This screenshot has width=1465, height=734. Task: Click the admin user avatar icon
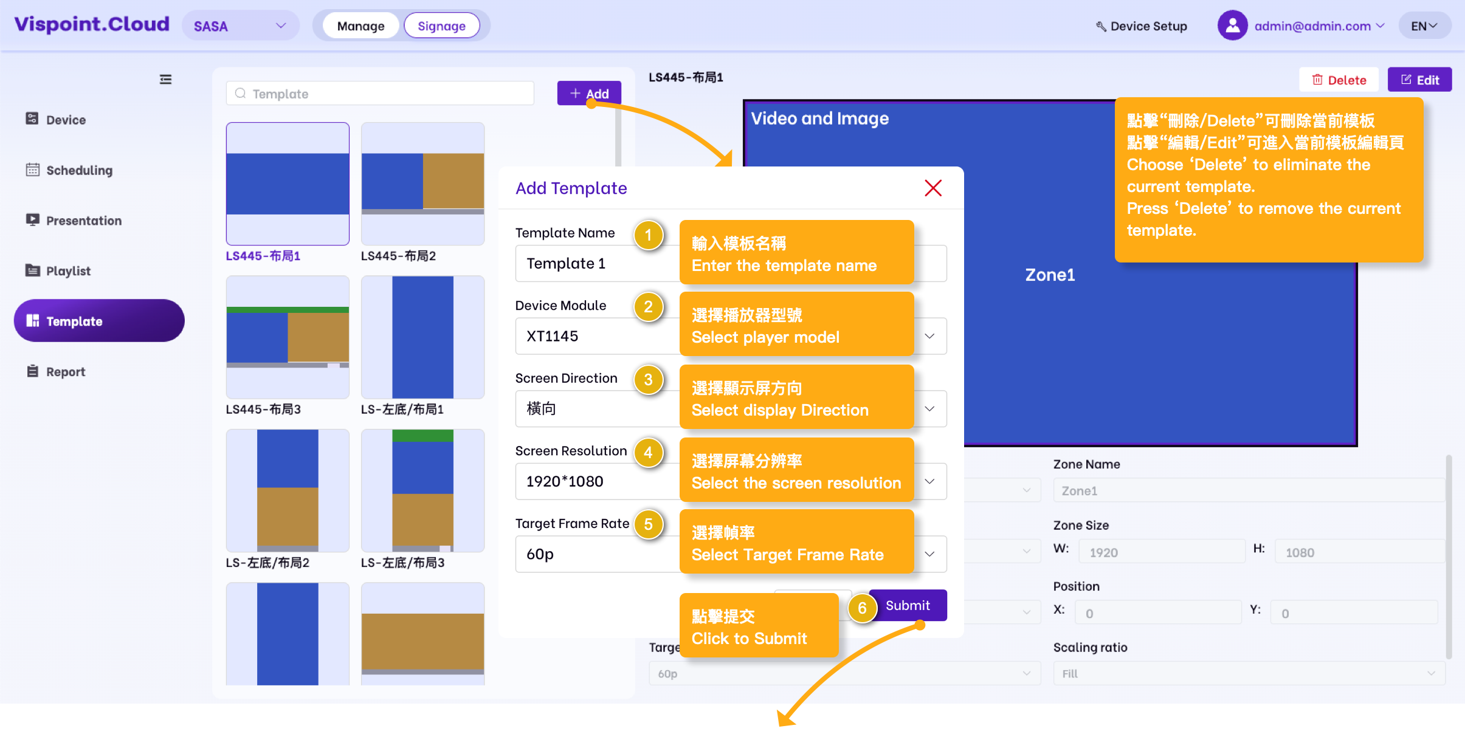tap(1232, 26)
